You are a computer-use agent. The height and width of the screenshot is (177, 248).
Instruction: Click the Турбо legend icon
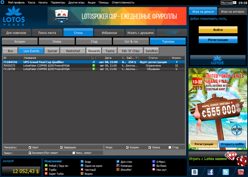(46, 170)
